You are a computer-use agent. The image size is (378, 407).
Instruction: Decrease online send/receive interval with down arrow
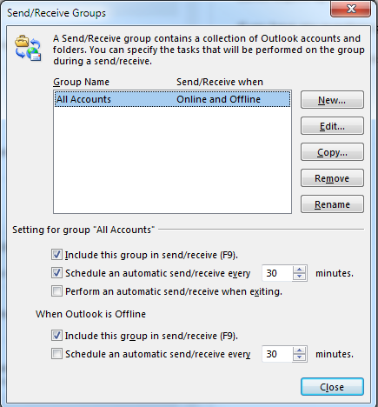coord(299,277)
